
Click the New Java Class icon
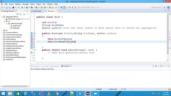[x=45, y=7]
